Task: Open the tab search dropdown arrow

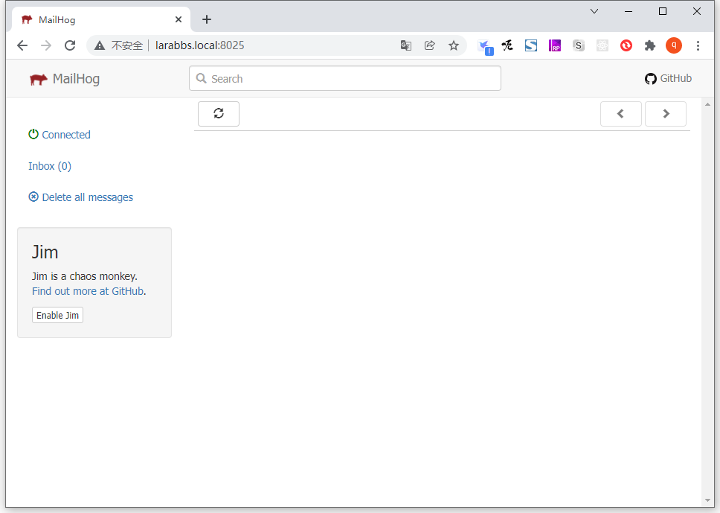Action: coord(594,11)
